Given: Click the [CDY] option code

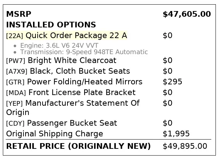Looking at the screenshot, I should [x=16, y=124].
